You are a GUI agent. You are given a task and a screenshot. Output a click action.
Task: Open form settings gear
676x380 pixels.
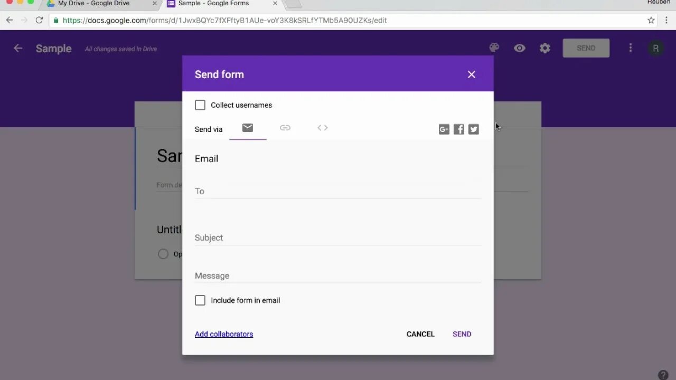point(545,48)
